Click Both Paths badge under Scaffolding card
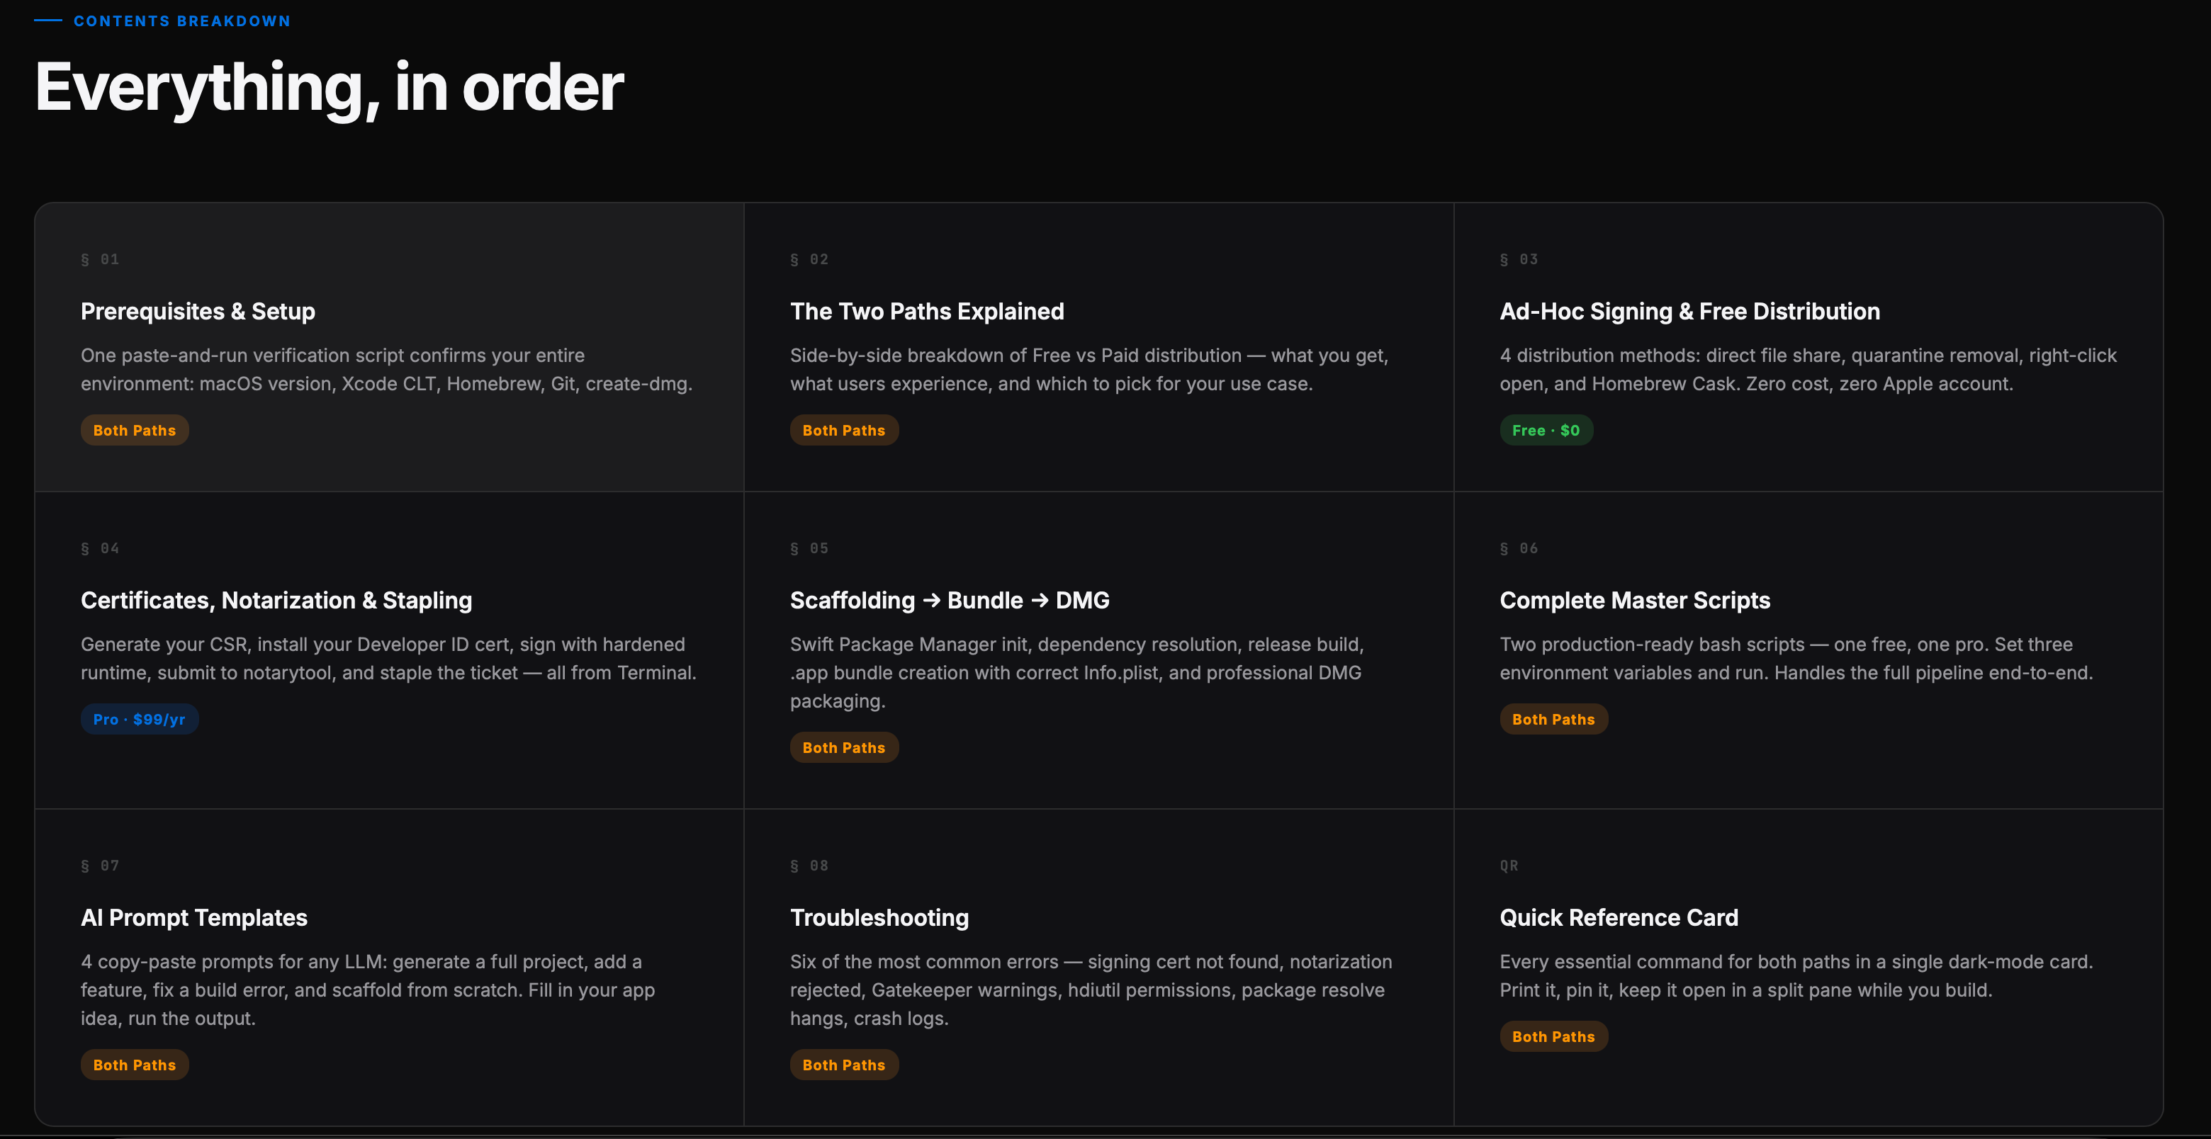 pos(844,748)
